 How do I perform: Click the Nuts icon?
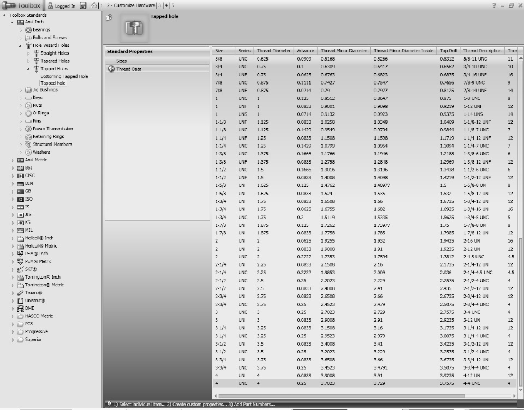click(x=28, y=106)
